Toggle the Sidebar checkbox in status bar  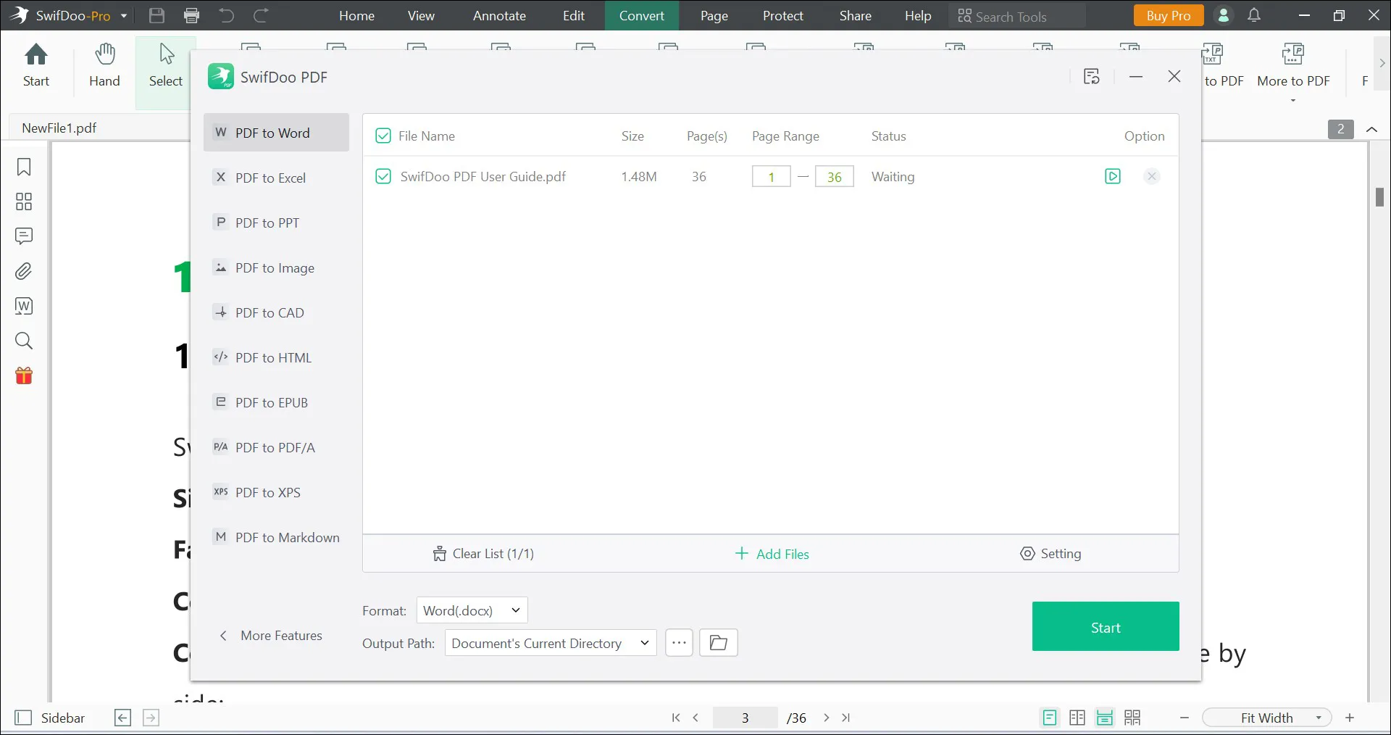pos(24,718)
